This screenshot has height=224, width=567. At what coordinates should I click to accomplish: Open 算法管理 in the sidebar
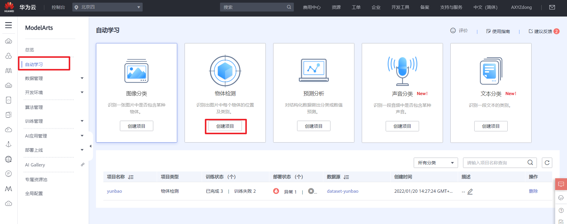[x=34, y=107]
